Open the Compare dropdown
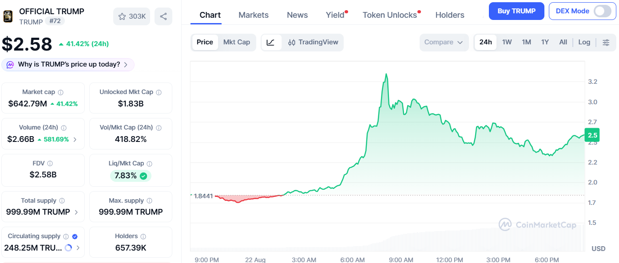The image size is (619, 263). pyautogui.click(x=444, y=43)
